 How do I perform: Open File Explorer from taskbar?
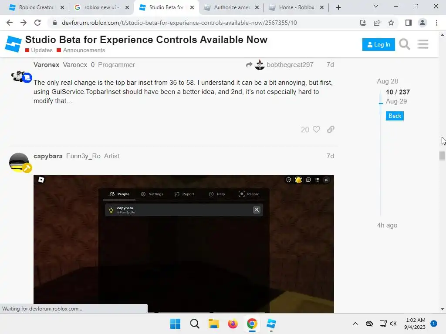213,324
